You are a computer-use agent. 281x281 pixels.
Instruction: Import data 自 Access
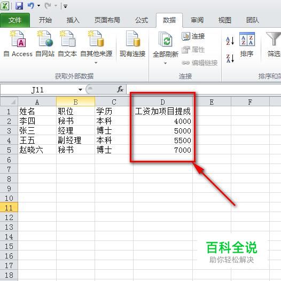coord(18,44)
